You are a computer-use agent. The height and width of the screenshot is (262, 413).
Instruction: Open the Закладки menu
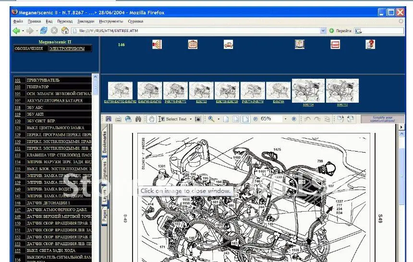point(85,21)
